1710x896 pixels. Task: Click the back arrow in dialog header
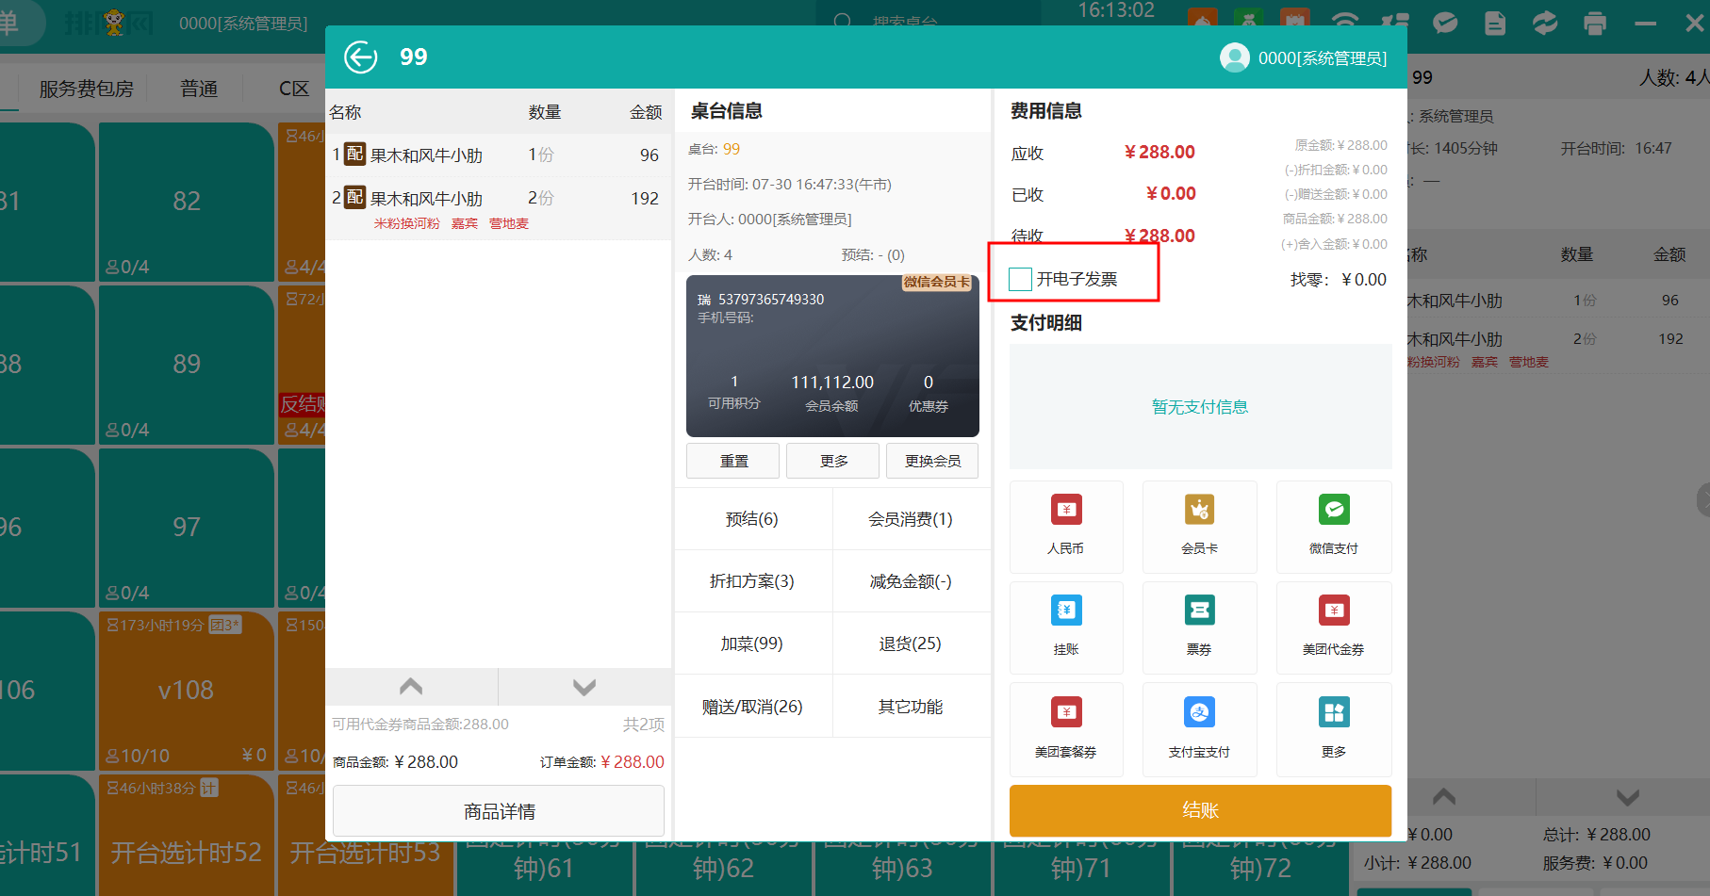360,57
